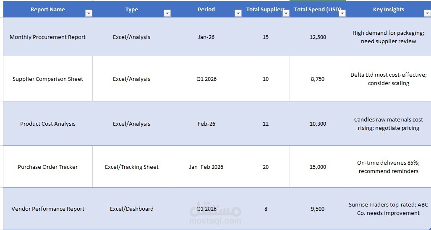Click the 12,500 total spend cell

318,37
